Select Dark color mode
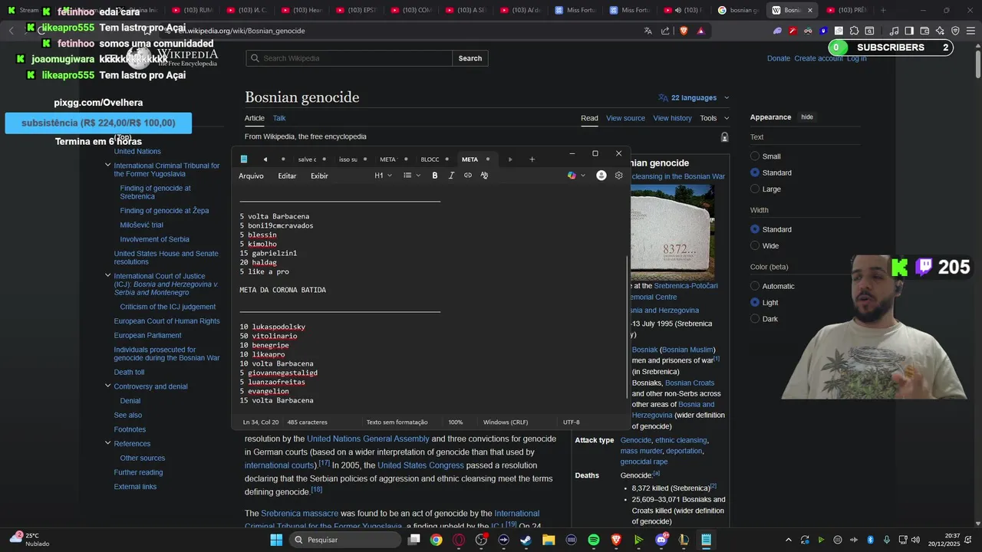Screen dimensions: 982x552 click(x=755, y=319)
